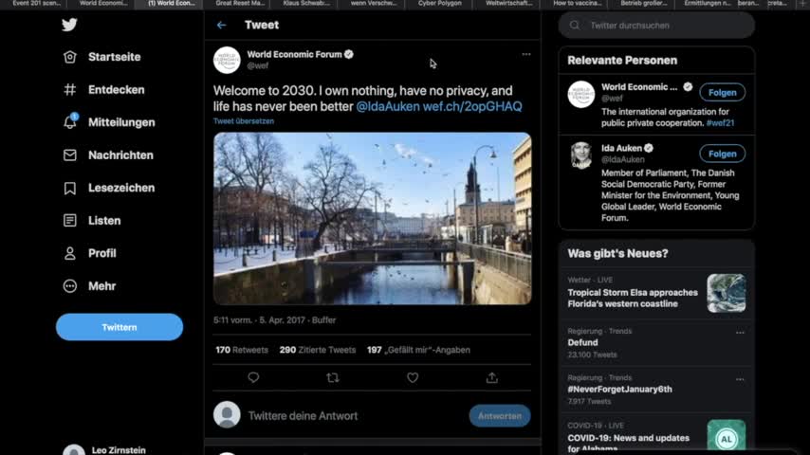The width and height of the screenshot is (810, 455).
Task: Open COVID-19: News and updates headline
Action: coord(628,443)
